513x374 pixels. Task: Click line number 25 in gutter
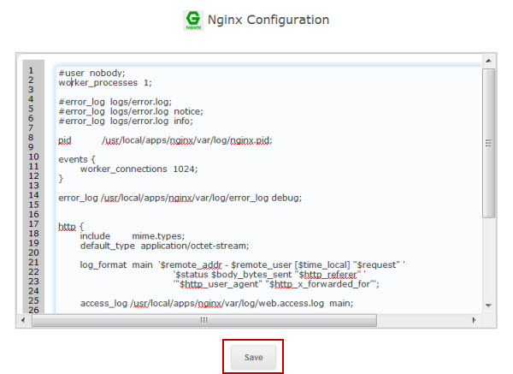[x=33, y=300]
